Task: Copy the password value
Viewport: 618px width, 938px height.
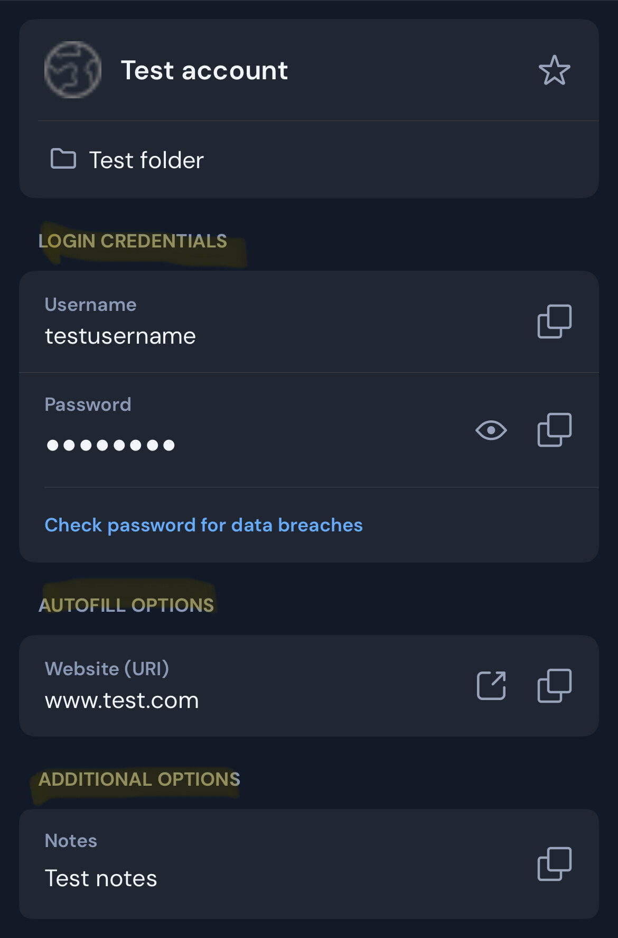Action: 554,430
